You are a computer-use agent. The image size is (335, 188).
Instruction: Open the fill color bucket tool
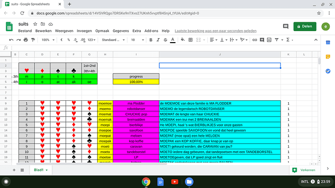(x=183, y=40)
